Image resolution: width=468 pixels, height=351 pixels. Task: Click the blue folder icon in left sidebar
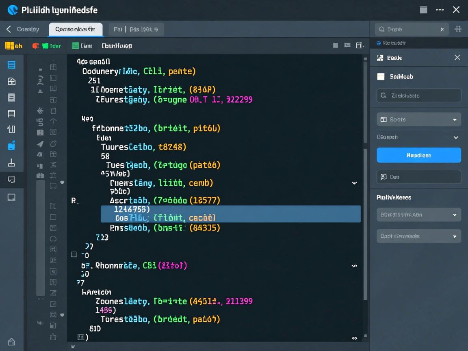coord(11,146)
